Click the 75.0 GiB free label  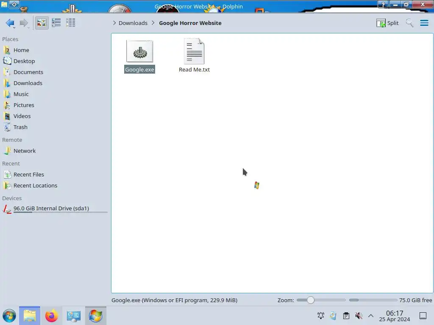pos(415,300)
